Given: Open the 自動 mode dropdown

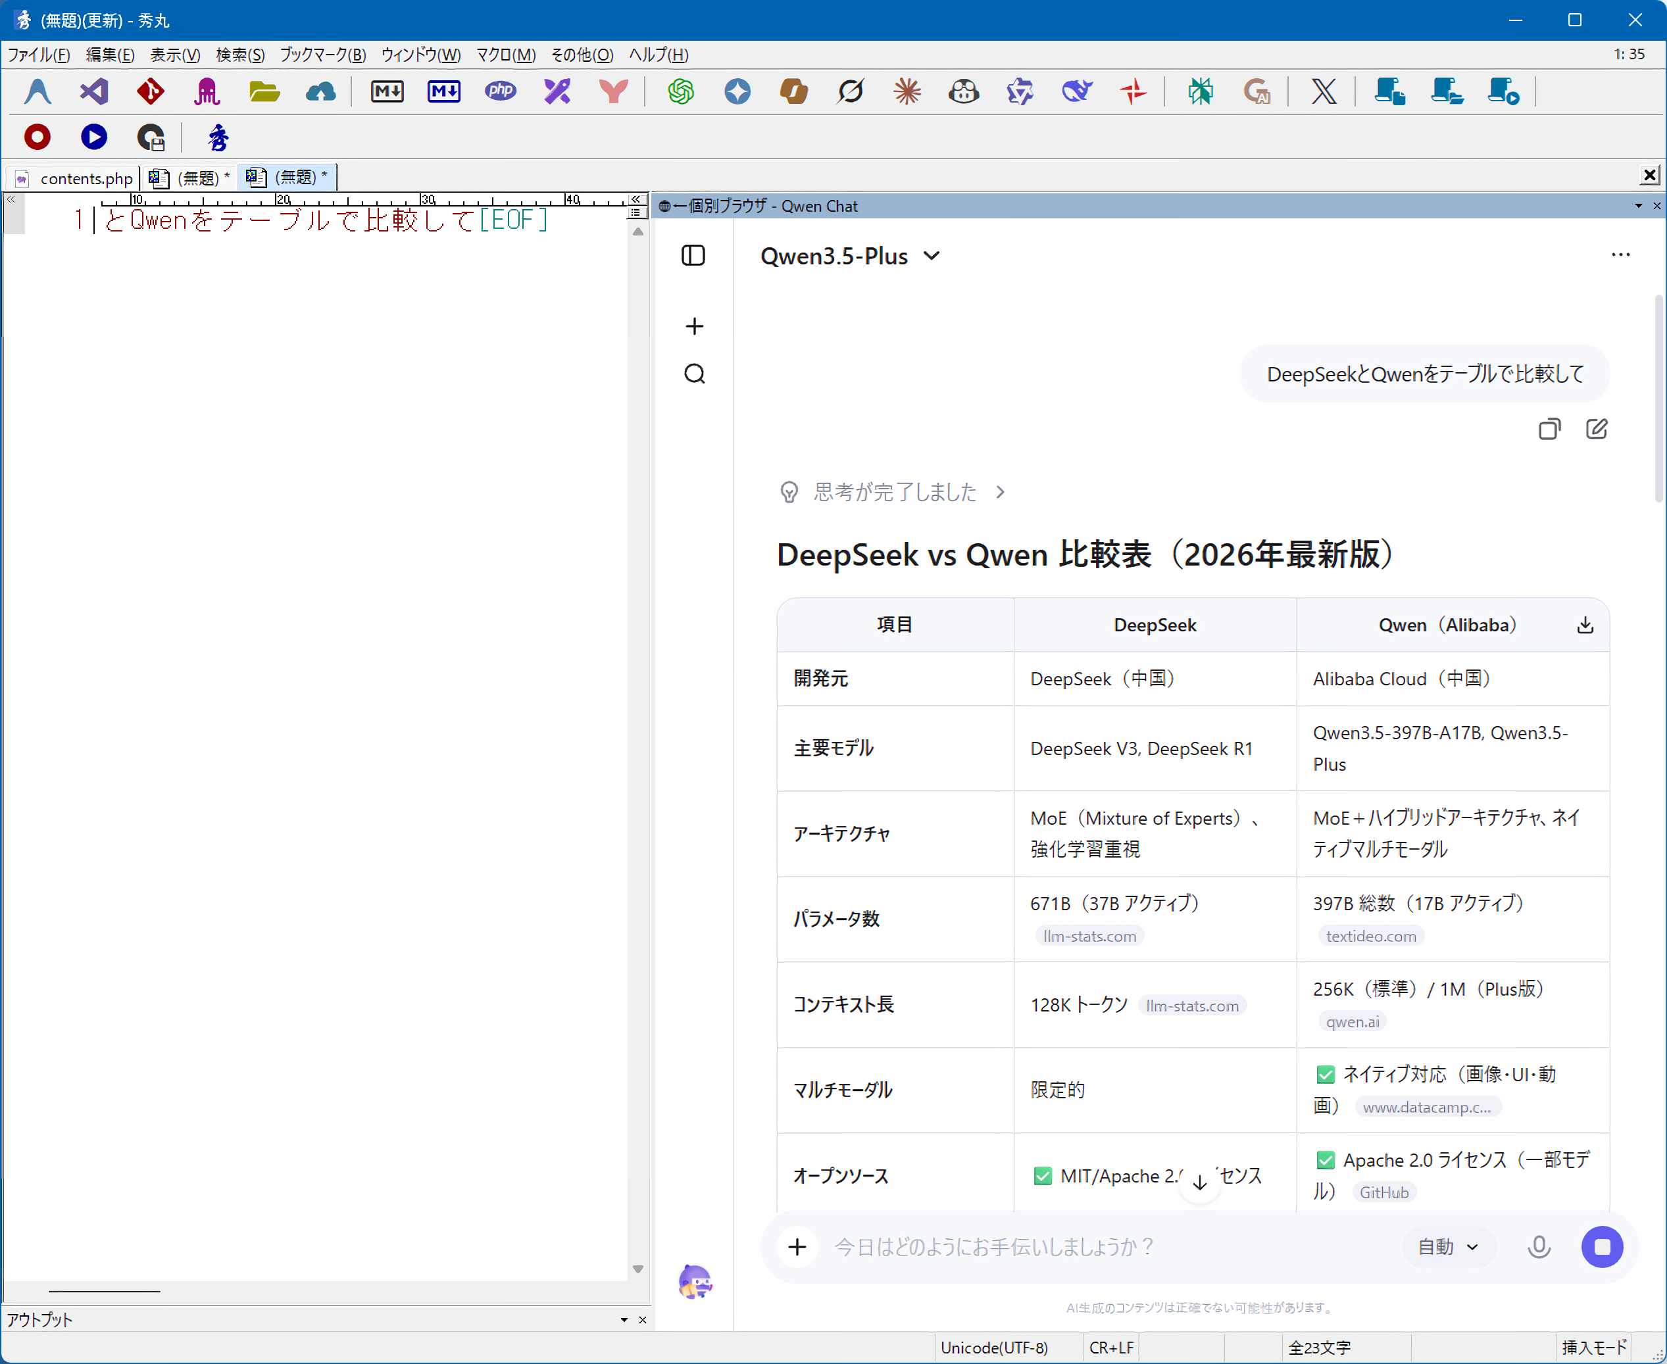Looking at the screenshot, I should pyautogui.click(x=1447, y=1247).
